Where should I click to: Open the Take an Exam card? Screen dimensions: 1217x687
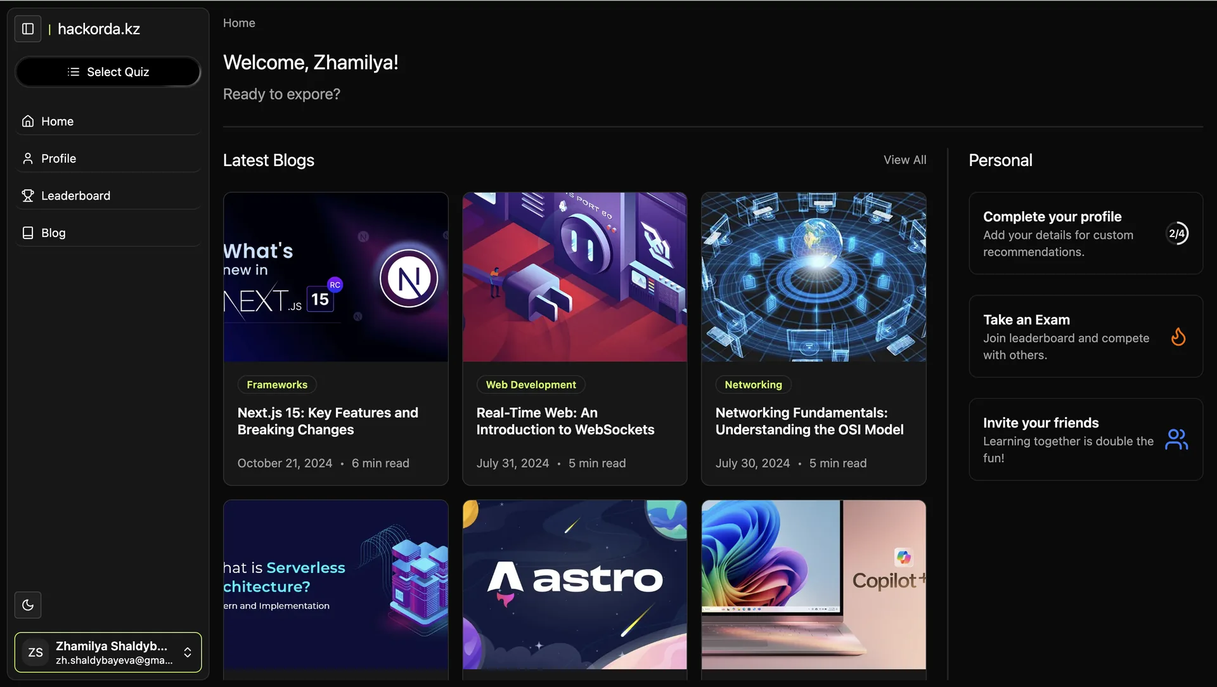1086,337
